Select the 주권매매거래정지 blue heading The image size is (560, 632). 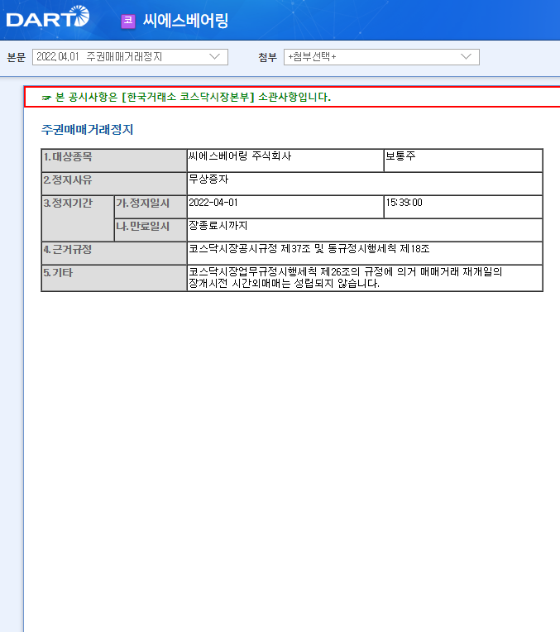(x=87, y=129)
